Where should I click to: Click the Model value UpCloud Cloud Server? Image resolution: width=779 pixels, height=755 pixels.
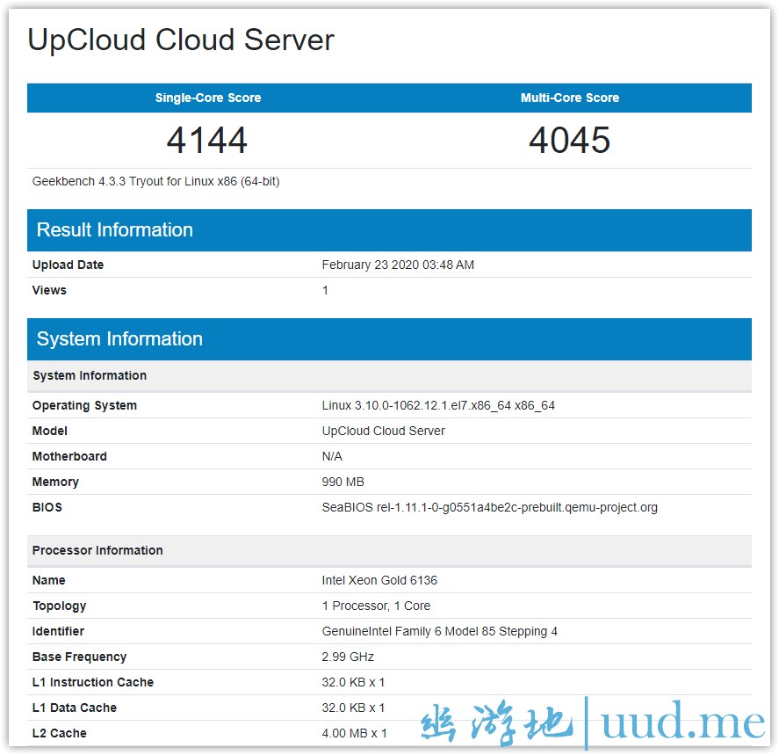pos(383,431)
